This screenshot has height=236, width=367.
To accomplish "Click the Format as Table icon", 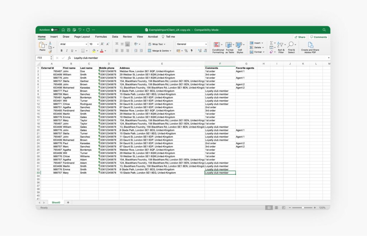I will [x=229, y=44].
